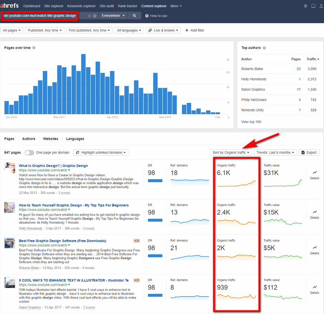
Task: Switch to the Authors tab
Action: pyautogui.click(x=29, y=139)
